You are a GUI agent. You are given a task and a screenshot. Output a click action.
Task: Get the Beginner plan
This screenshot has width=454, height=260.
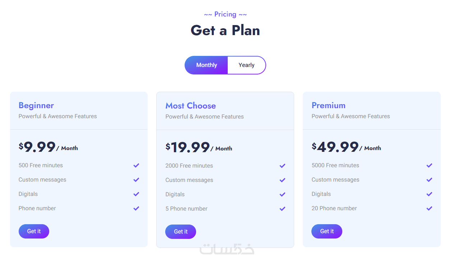[x=34, y=231]
